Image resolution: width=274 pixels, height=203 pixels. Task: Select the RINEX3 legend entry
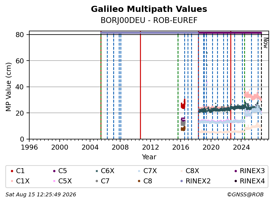point(249,171)
